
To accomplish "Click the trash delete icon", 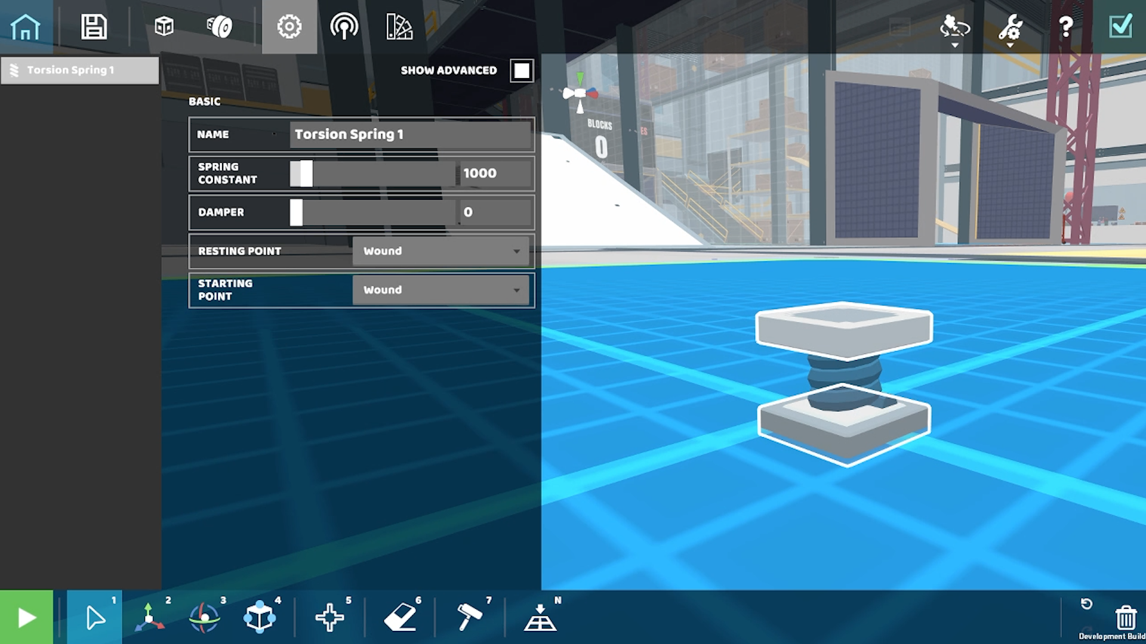I will (x=1126, y=618).
